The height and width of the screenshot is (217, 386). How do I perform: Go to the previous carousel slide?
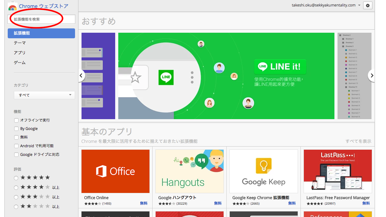click(82, 76)
